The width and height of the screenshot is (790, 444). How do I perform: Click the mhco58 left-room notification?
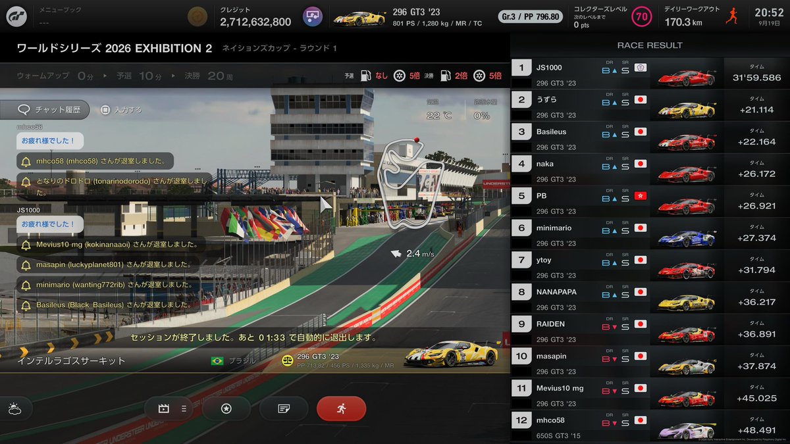pyautogui.click(x=95, y=161)
